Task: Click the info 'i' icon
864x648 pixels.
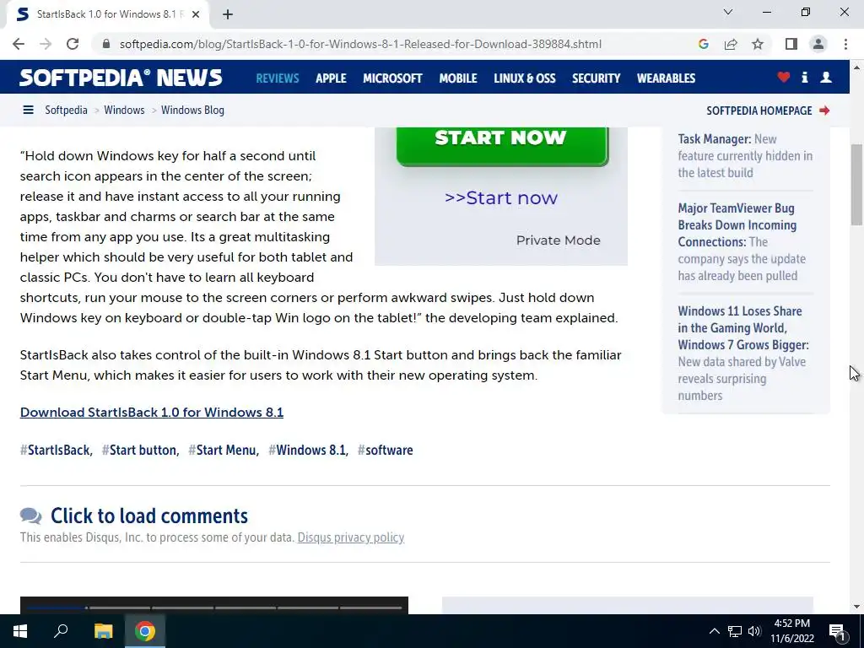Action: [x=804, y=77]
